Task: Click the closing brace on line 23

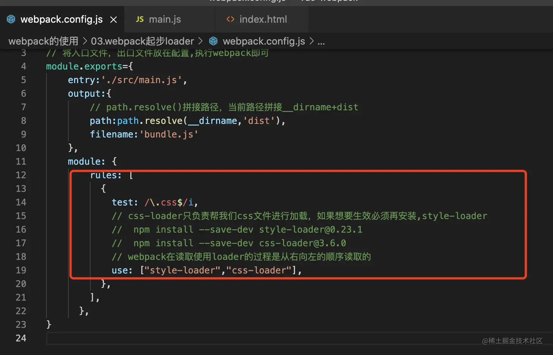Action: point(49,325)
